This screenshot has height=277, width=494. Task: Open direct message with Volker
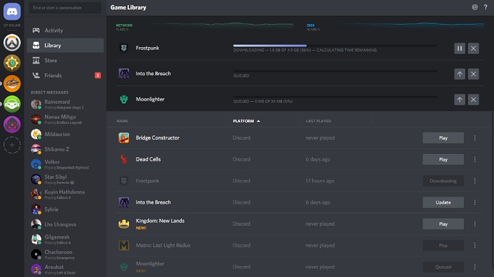[x=65, y=164]
